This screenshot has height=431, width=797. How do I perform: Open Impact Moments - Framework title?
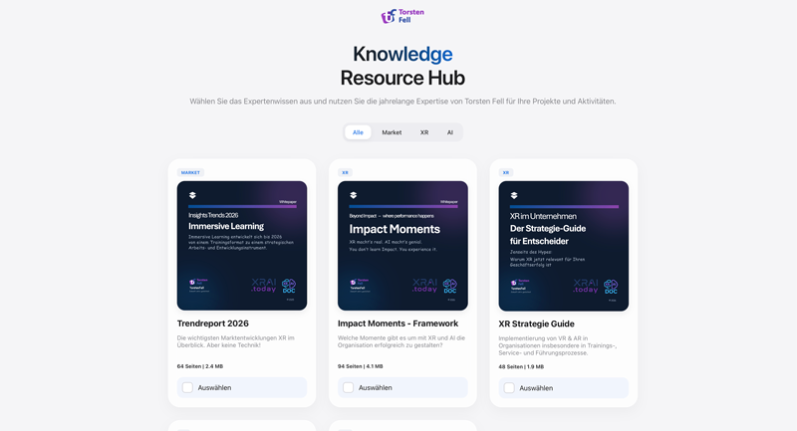[x=398, y=323]
